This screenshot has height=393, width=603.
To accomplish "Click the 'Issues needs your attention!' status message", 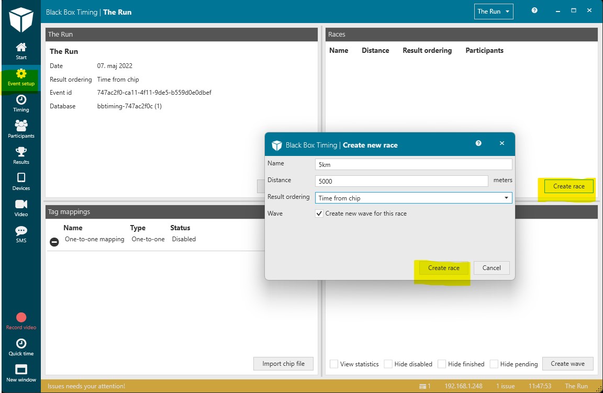I will click(x=86, y=386).
